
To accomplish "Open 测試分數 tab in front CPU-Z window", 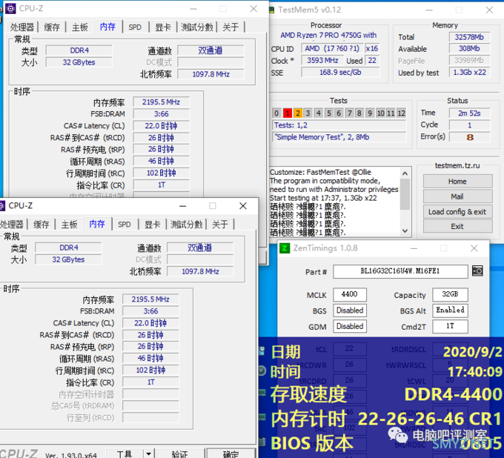I will 187,225.
